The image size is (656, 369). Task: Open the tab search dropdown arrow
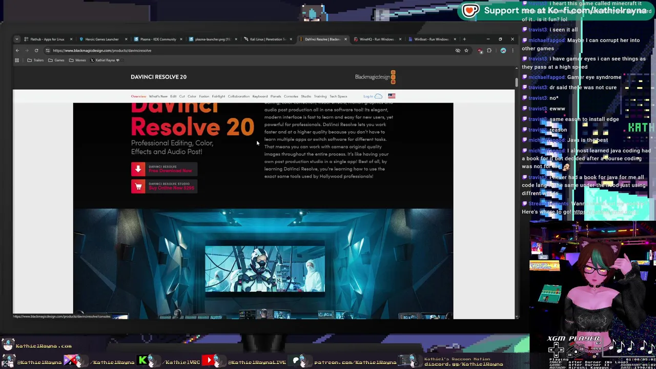coord(17,39)
